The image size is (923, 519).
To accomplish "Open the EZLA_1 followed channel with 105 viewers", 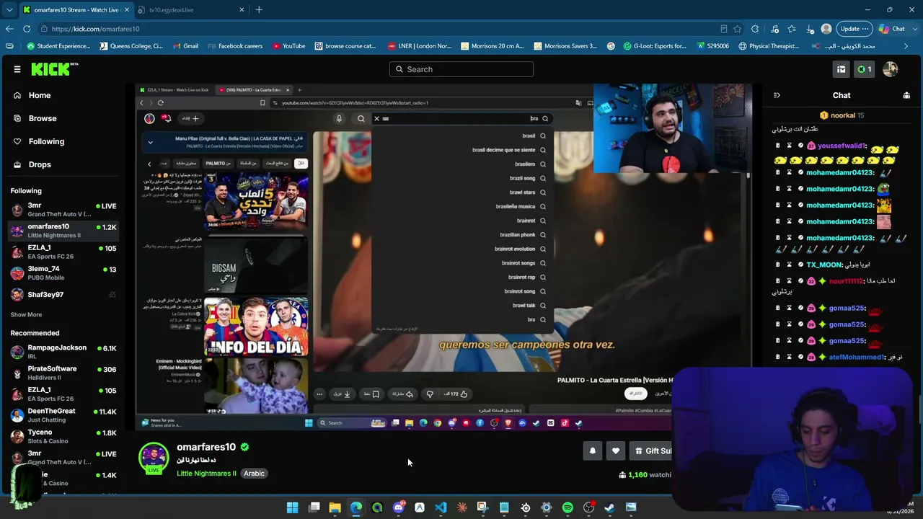I will [63, 252].
